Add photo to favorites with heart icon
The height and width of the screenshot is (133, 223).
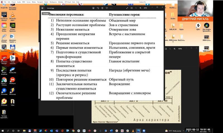107,8
